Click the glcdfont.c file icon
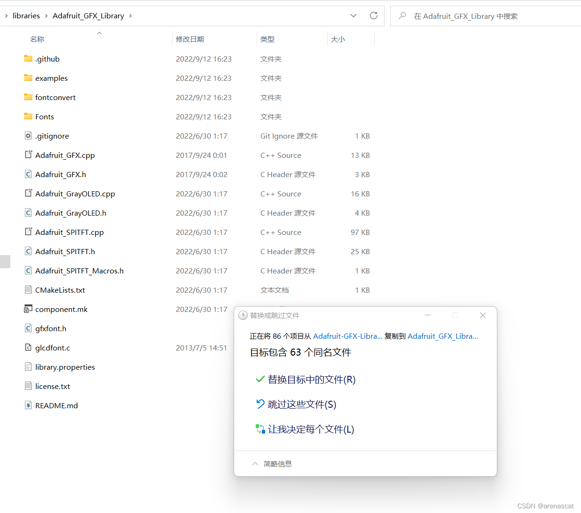The image size is (581, 513). 28,348
